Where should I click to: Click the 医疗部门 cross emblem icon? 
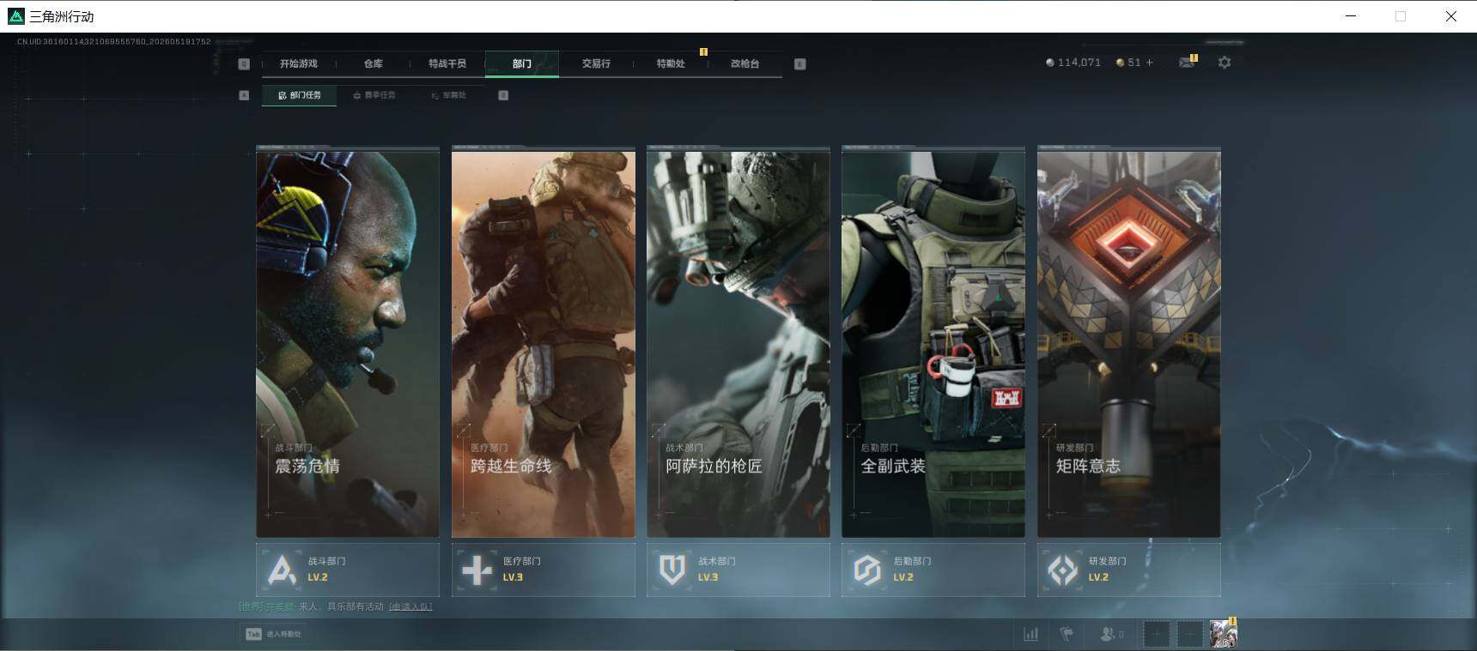tap(477, 570)
